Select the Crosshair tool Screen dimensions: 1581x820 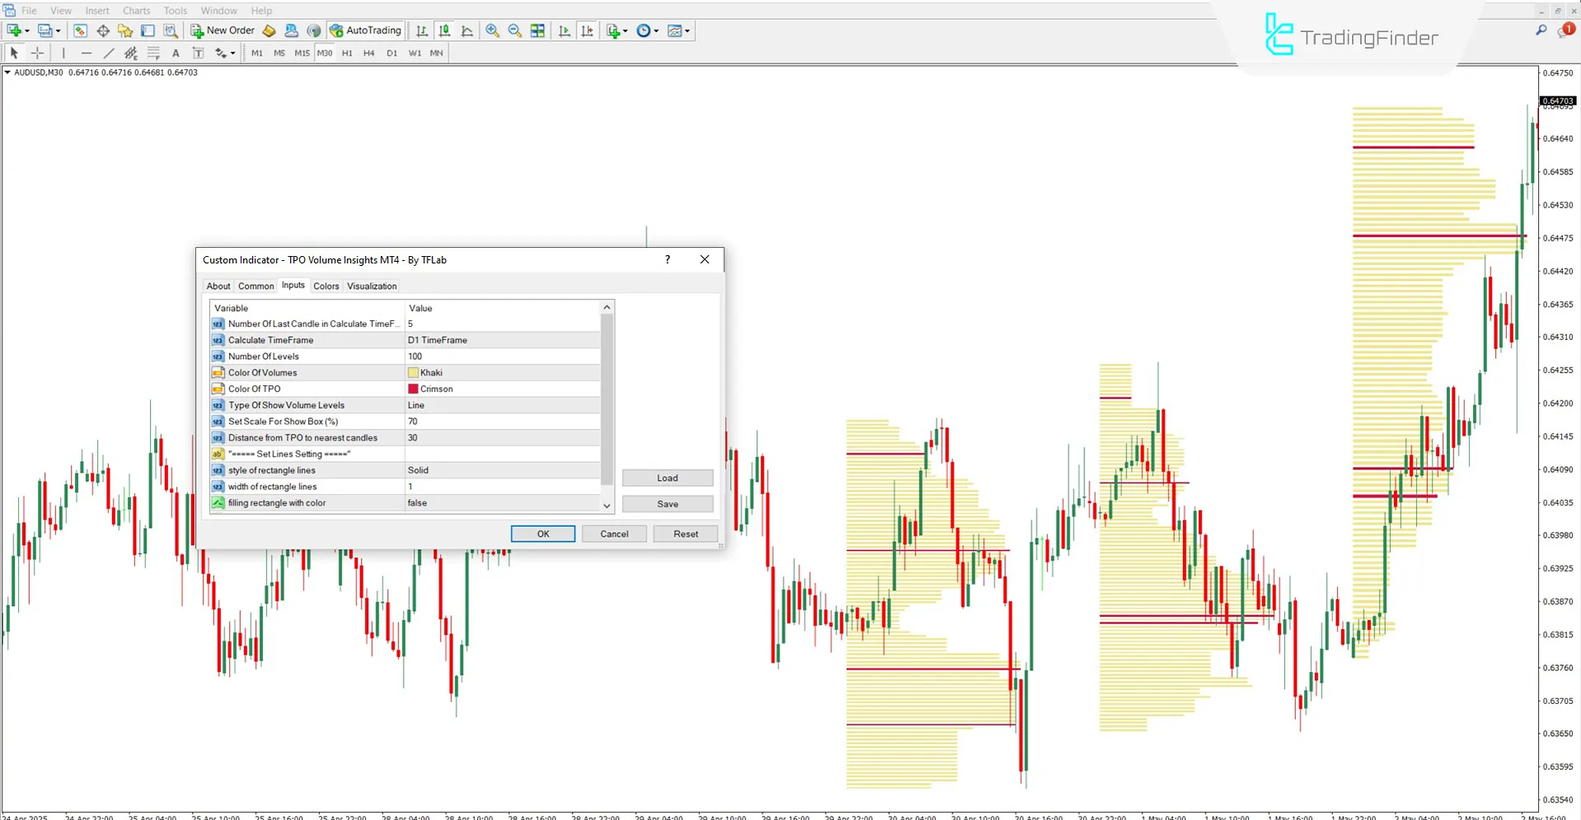point(37,53)
